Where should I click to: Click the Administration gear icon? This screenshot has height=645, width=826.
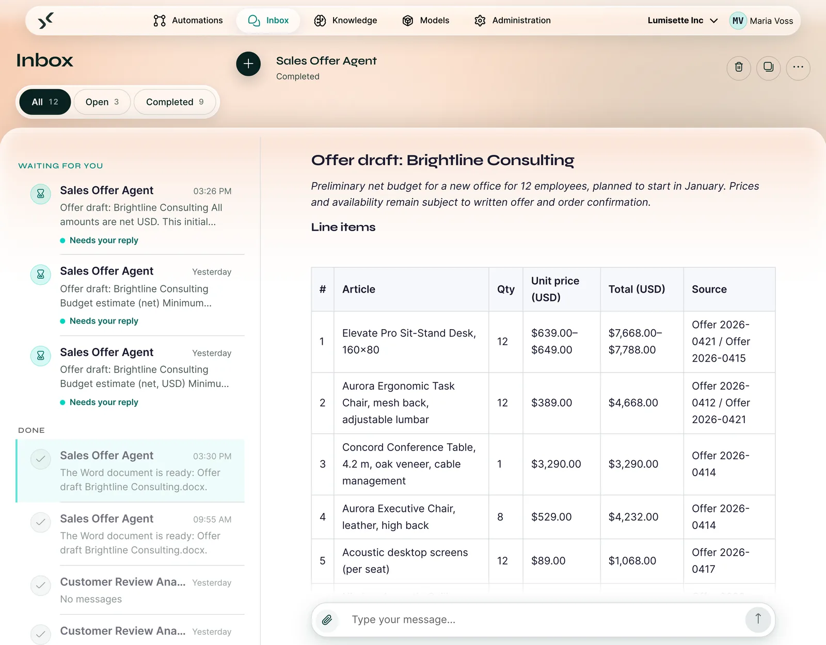tap(480, 21)
